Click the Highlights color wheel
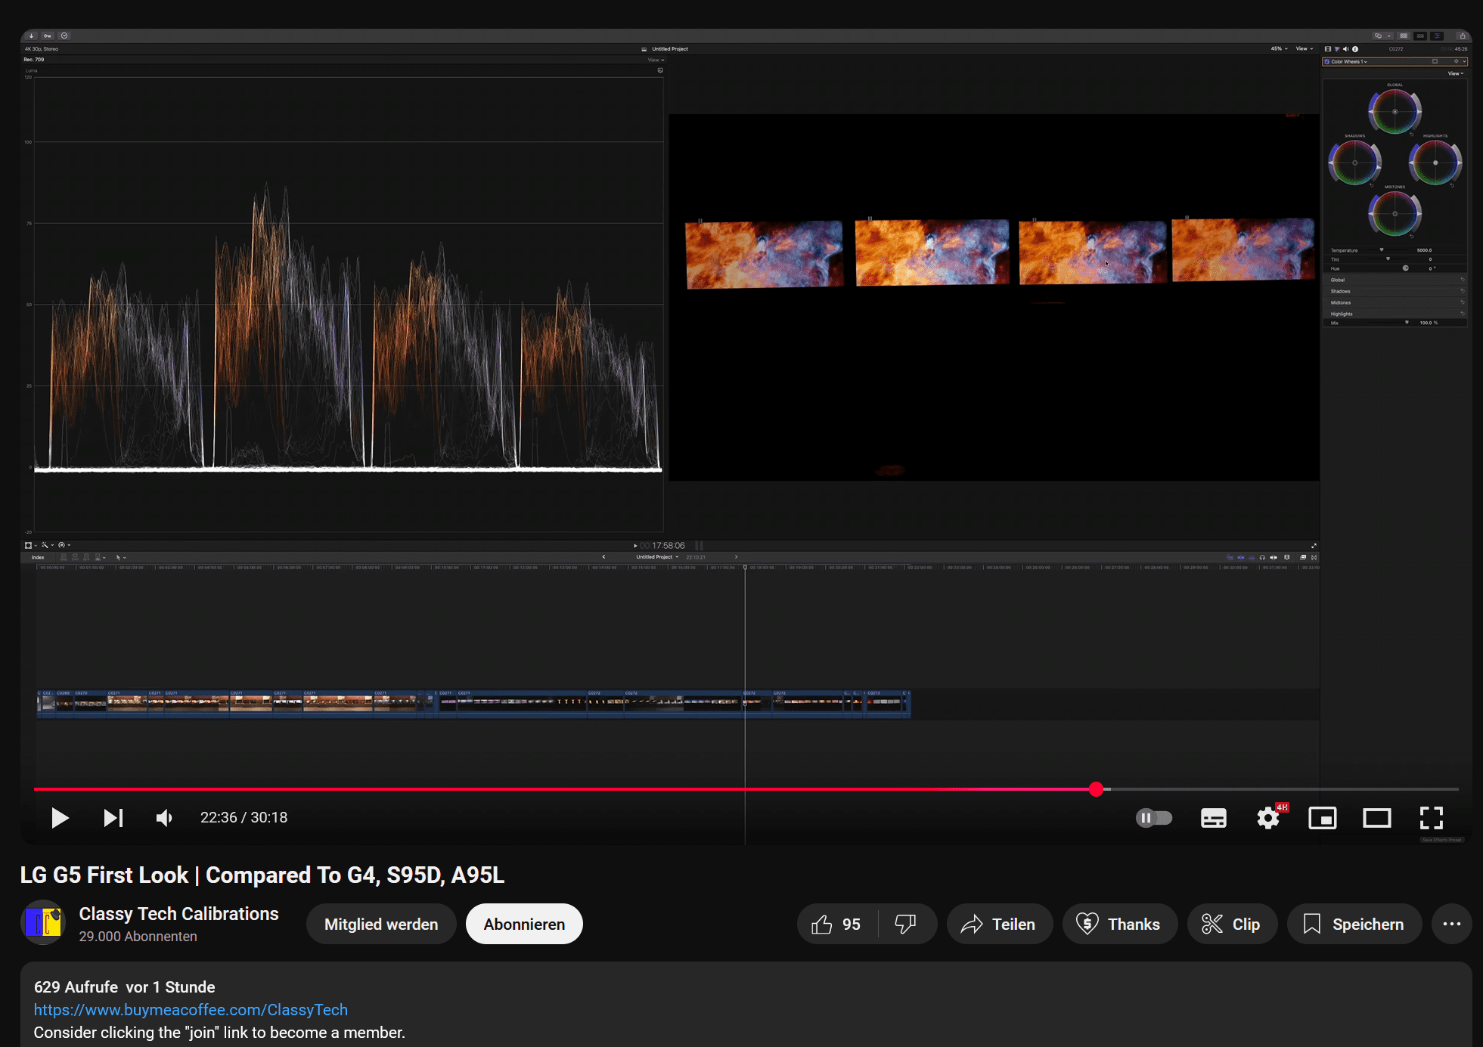Image resolution: width=1483 pixels, height=1047 pixels. point(1435,163)
